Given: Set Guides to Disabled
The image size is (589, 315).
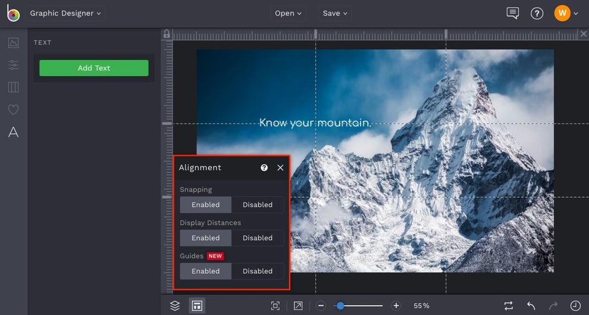Looking at the screenshot, I should point(258,271).
